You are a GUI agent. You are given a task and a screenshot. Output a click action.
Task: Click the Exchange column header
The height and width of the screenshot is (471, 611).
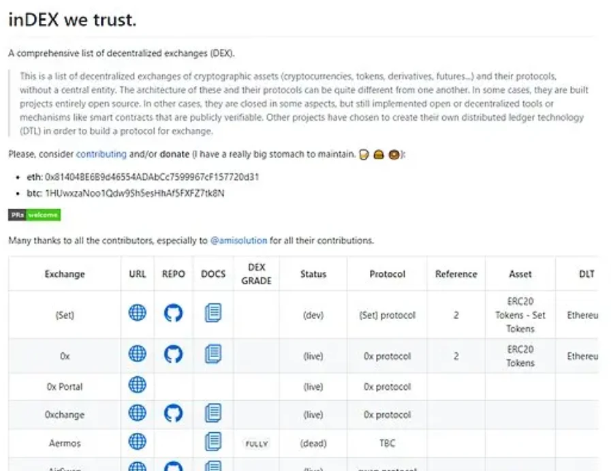[x=65, y=274]
